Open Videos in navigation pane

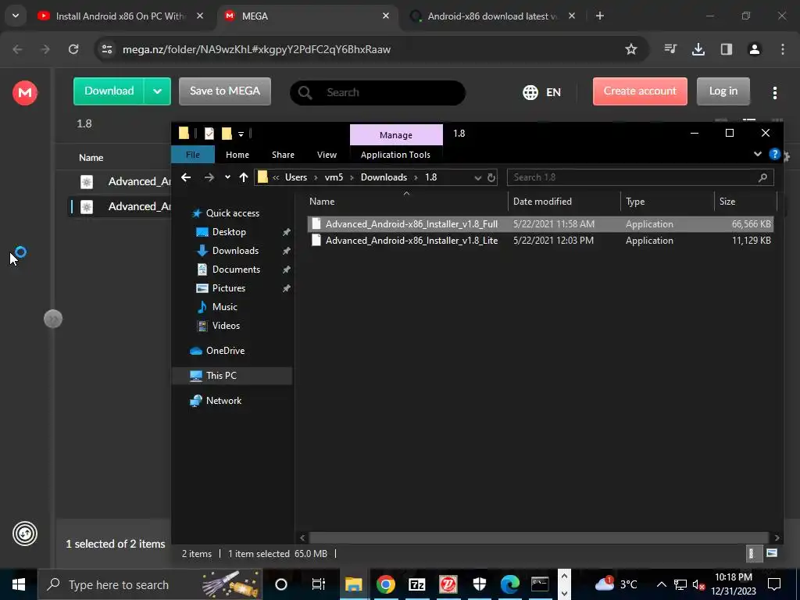point(226,326)
